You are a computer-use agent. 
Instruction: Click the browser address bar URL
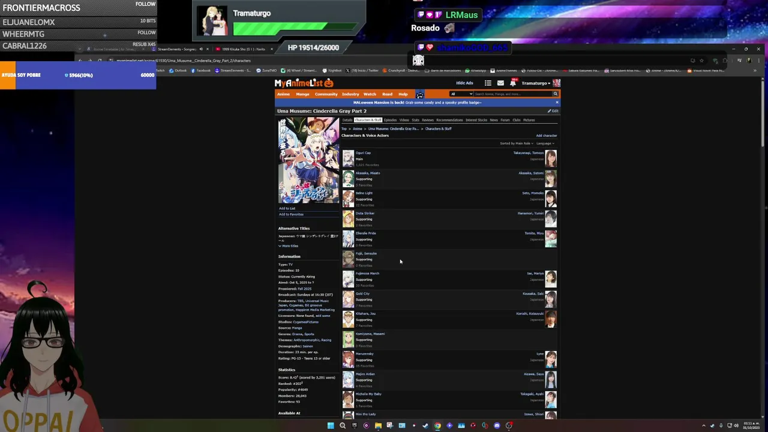click(x=184, y=61)
